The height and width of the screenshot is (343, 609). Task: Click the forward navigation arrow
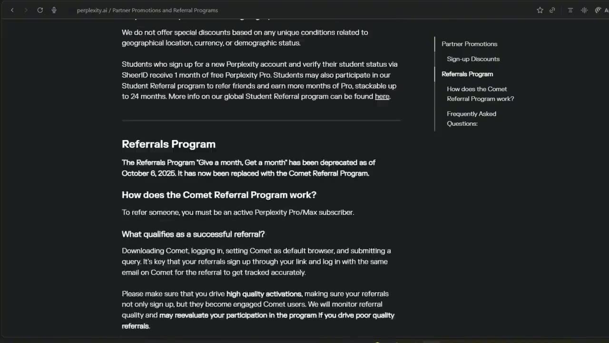click(26, 10)
